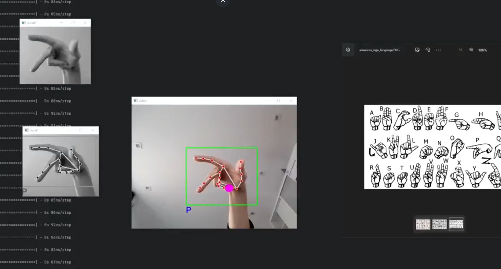Image resolution: width=501 pixels, height=269 pixels.
Task: Open image editing tools in the Photos toolbar
Action: click(x=417, y=50)
